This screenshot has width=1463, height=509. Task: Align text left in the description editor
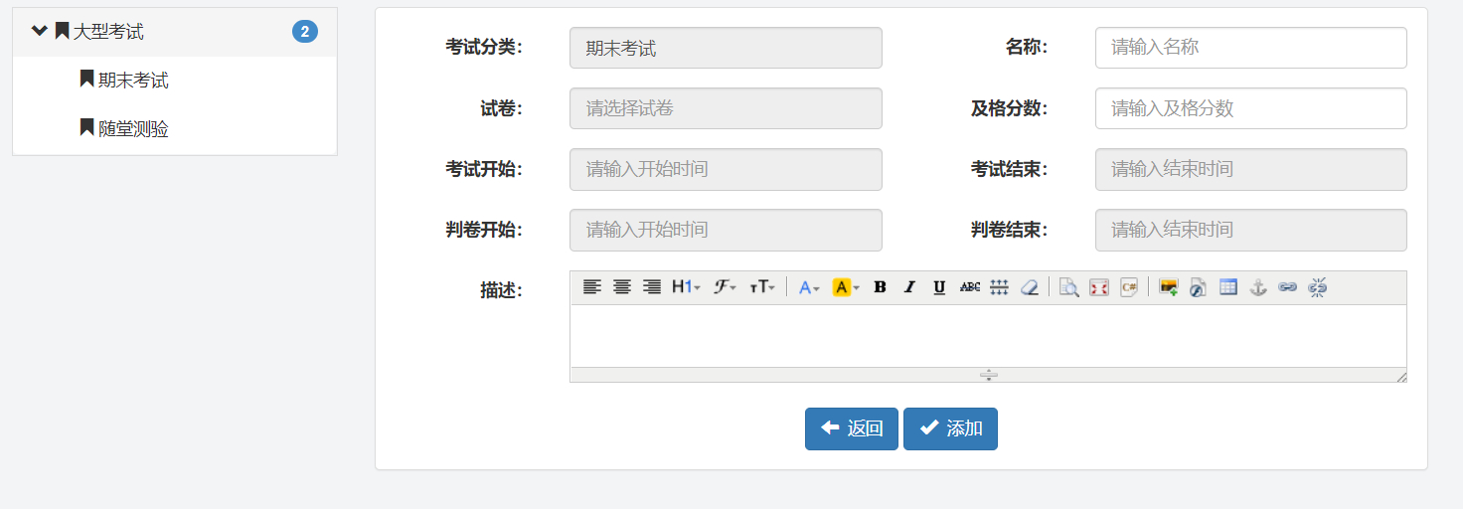[591, 287]
